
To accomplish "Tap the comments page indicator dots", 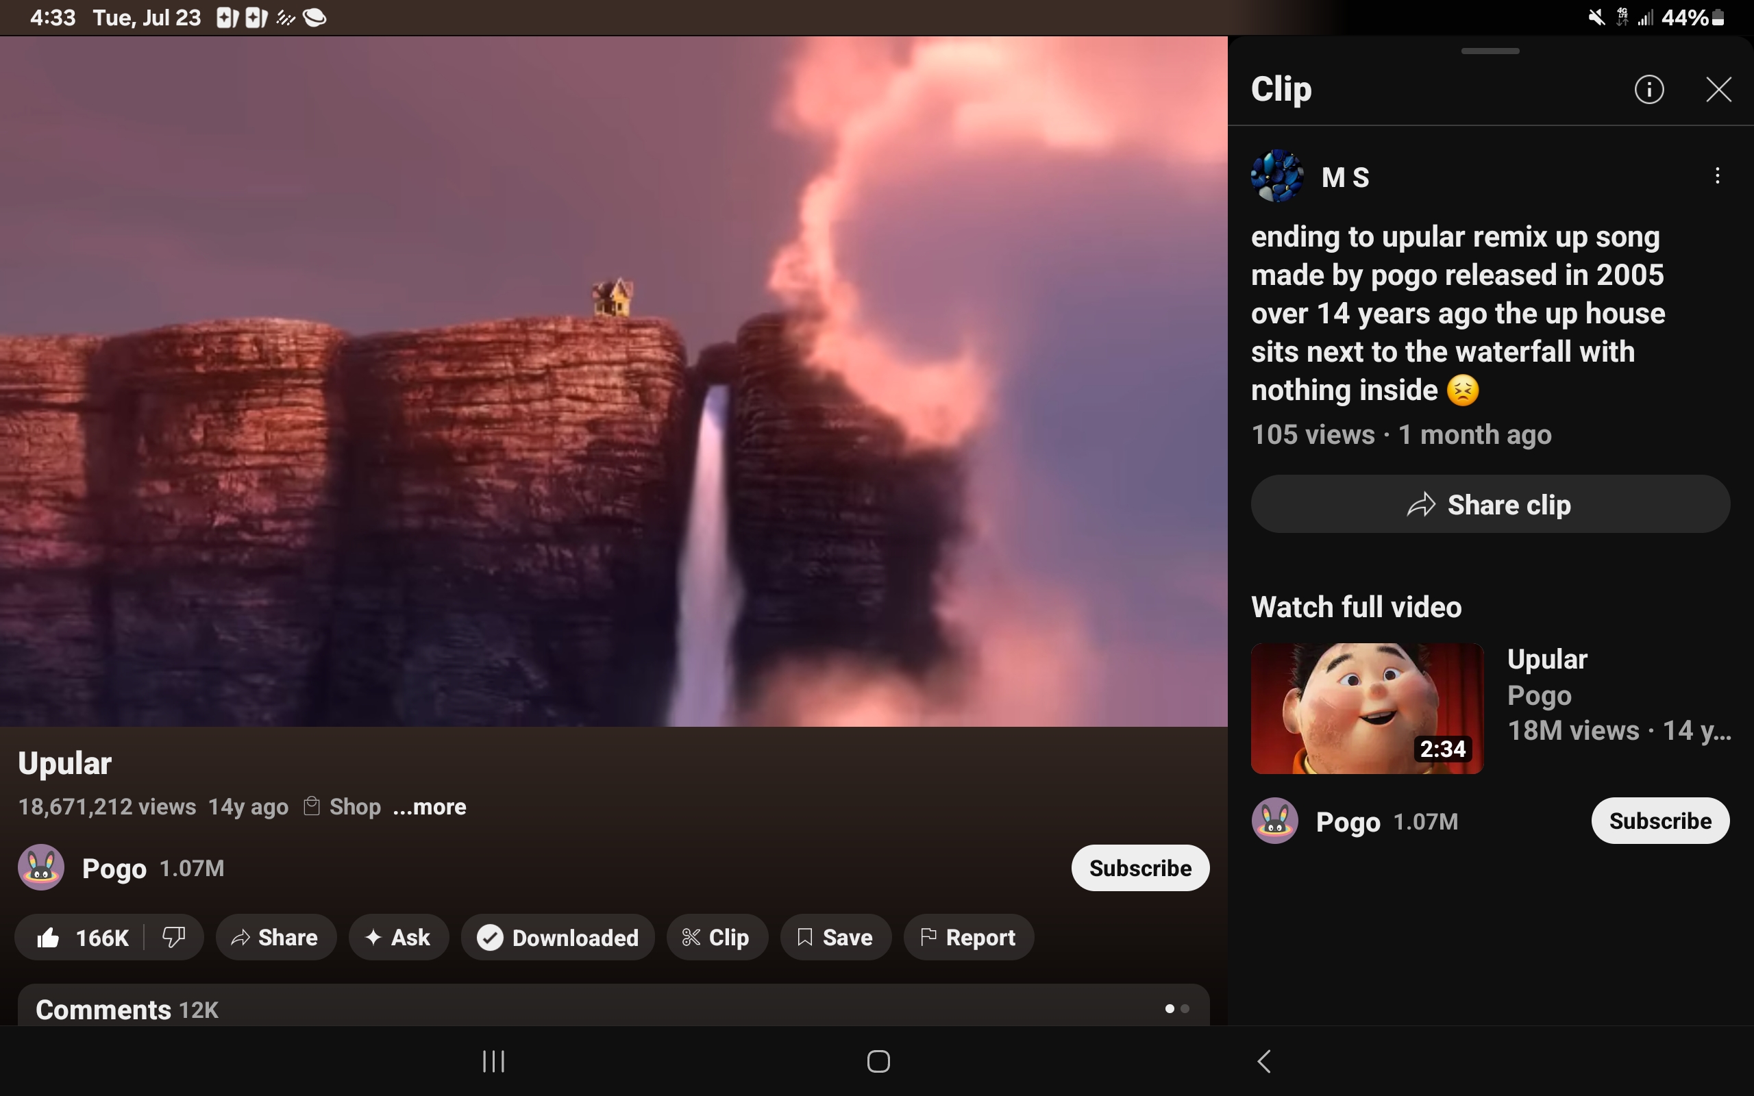I will pyautogui.click(x=1177, y=1008).
